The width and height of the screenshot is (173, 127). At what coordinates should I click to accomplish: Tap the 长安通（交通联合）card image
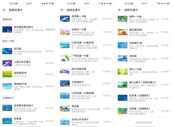tap(123, 98)
